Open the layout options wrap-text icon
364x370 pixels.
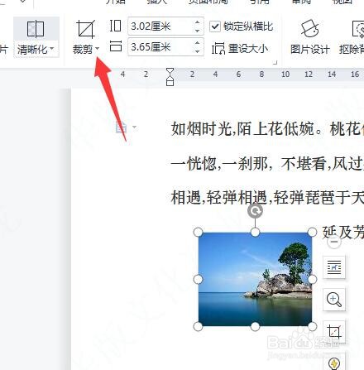(334, 267)
